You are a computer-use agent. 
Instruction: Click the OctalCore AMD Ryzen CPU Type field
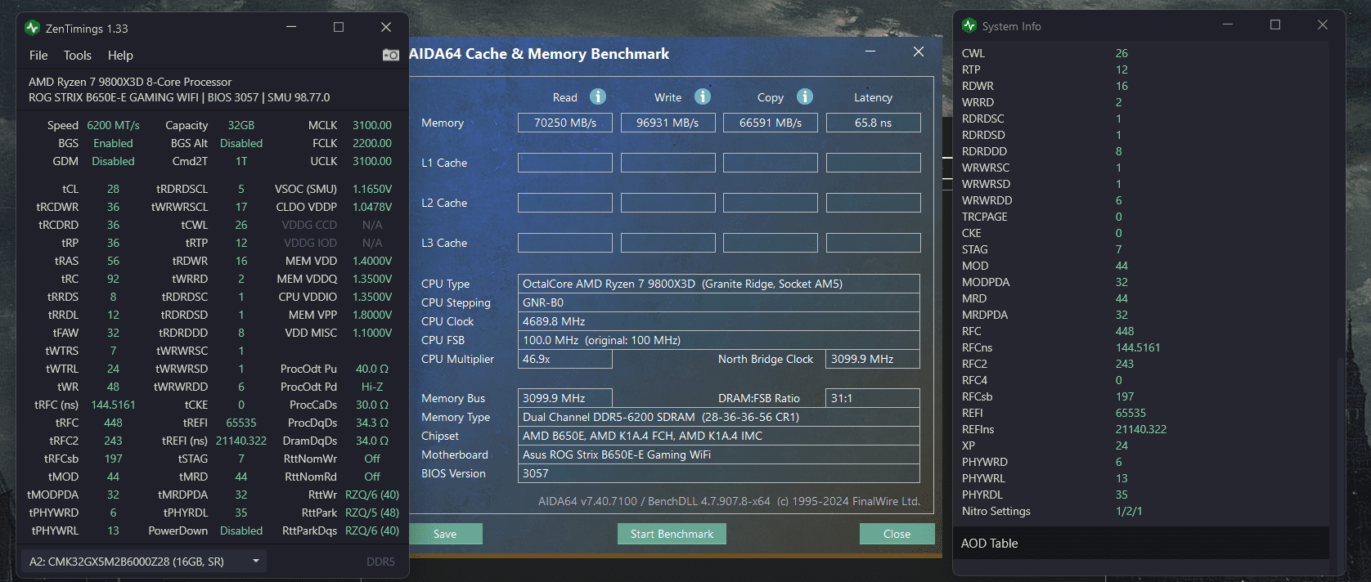[719, 284]
